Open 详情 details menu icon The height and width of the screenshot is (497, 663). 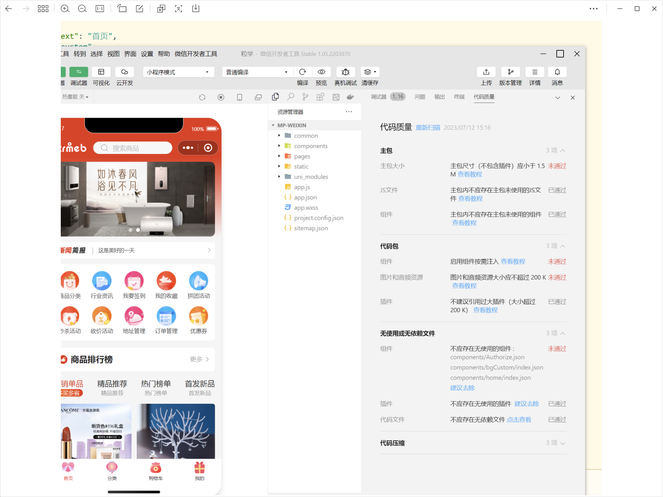[x=535, y=72]
